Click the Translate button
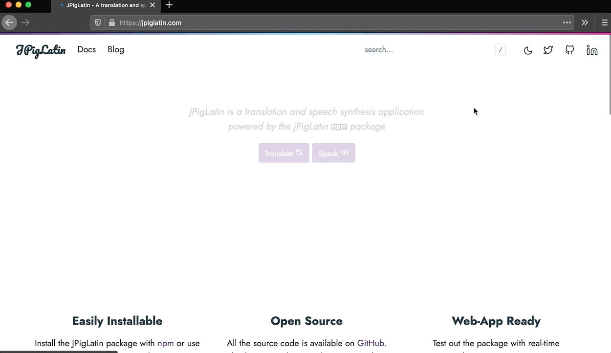The width and height of the screenshot is (611, 353). point(284,153)
